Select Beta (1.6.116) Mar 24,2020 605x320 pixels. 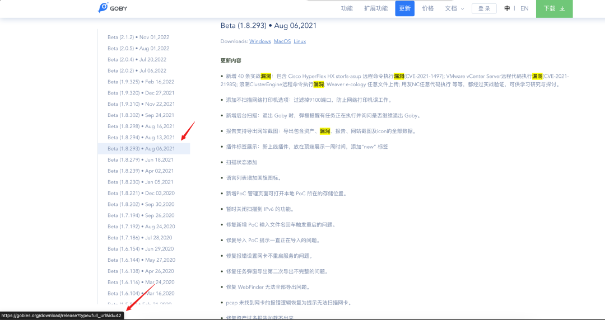pos(141,282)
